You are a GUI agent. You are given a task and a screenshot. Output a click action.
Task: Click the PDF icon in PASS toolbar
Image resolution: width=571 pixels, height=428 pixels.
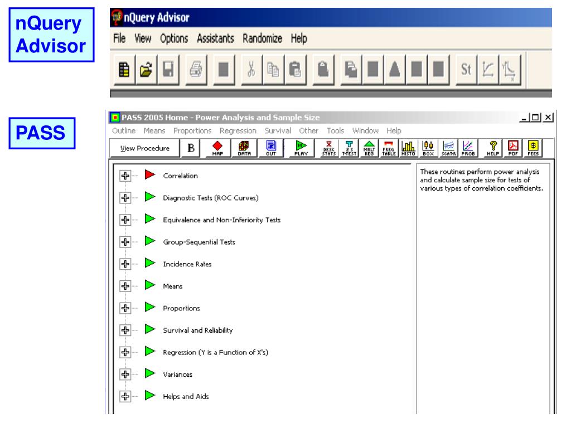[513, 148]
